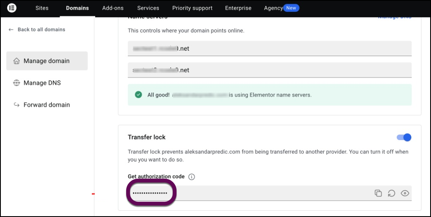Go back to all domains

pyautogui.click(x=41, y=29)
